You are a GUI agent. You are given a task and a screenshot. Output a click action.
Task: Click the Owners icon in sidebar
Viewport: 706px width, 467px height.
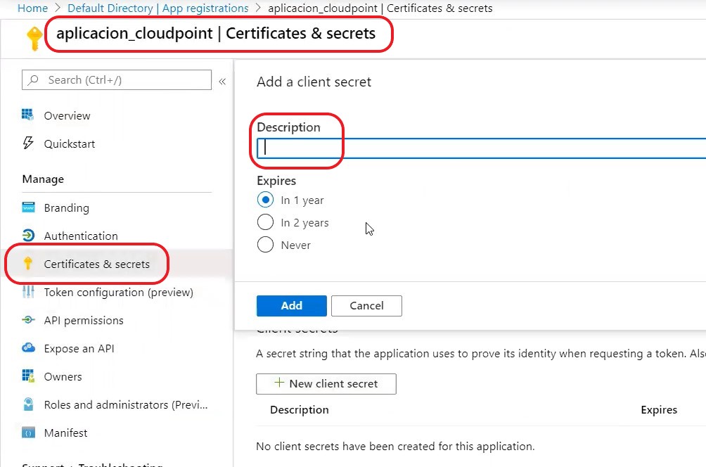[28, 376]
